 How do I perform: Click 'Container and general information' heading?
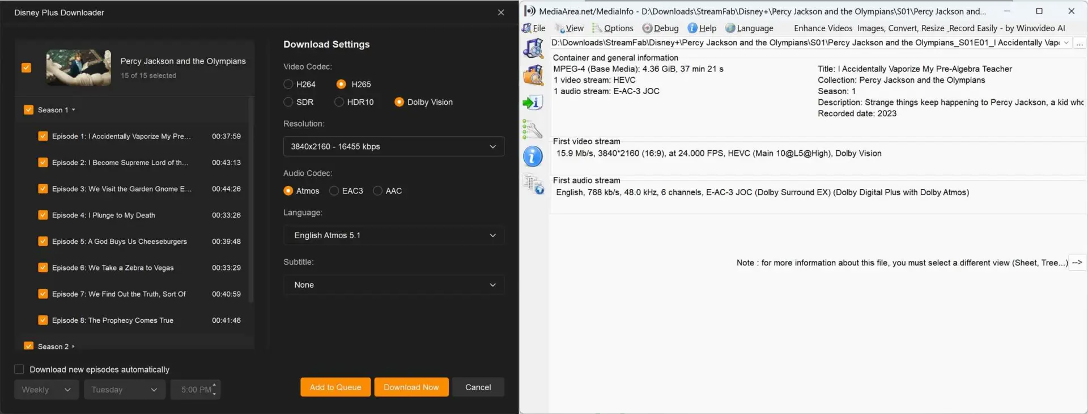[x=615, y=58]
